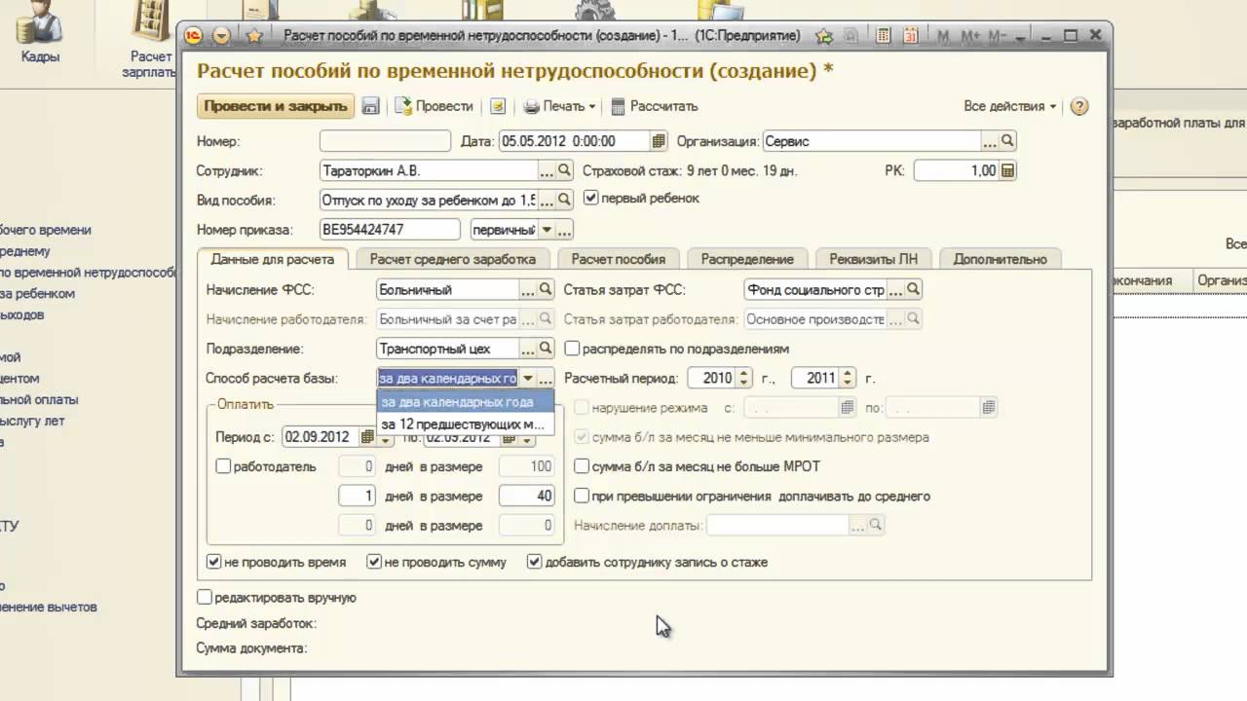Enable при превышении ограничения доплачивать до среднего
Image resolution: width=1247 pixels, height=701 pixels.
pos(582,496)
